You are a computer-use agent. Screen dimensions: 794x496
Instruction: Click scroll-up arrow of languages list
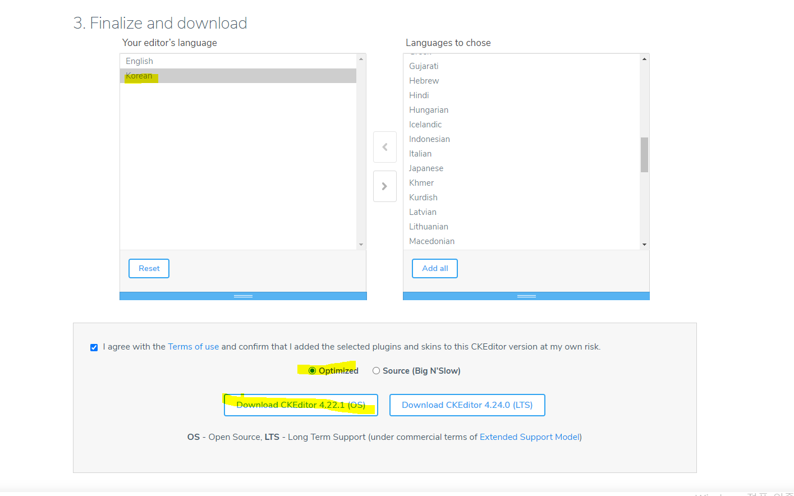coord(644,59)
